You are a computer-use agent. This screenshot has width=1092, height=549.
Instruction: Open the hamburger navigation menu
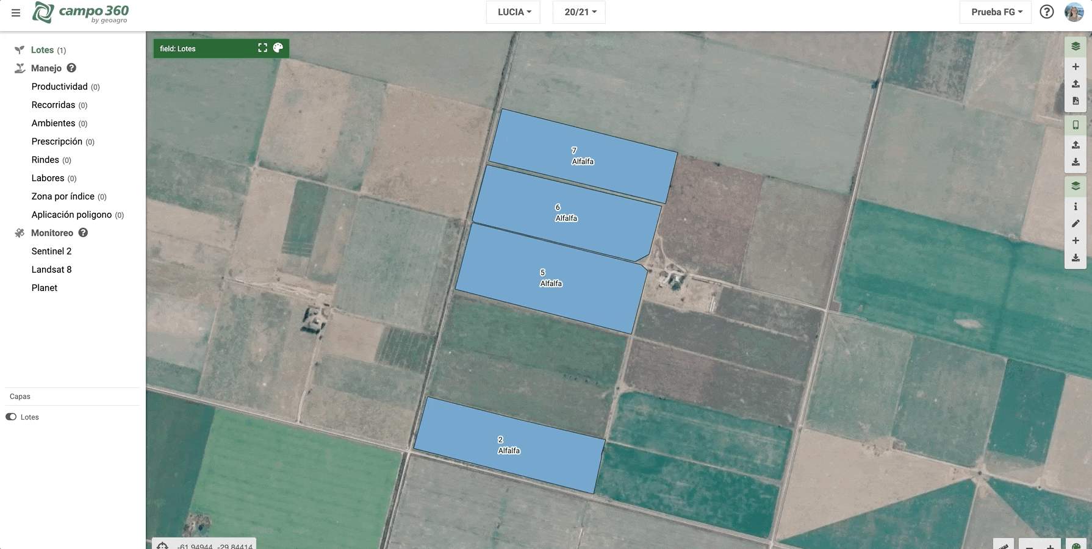pos(16,13)
